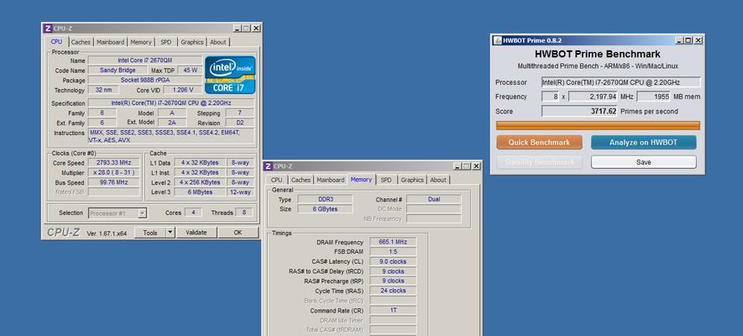This screenshot has width=743, height=336.
Task: Open Memory tab in CPU-Z CPU window
Action: coord(141,42)
